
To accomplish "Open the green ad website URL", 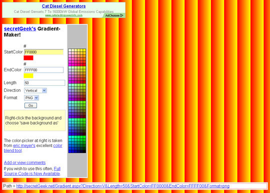I will click(x=63, y=15).
